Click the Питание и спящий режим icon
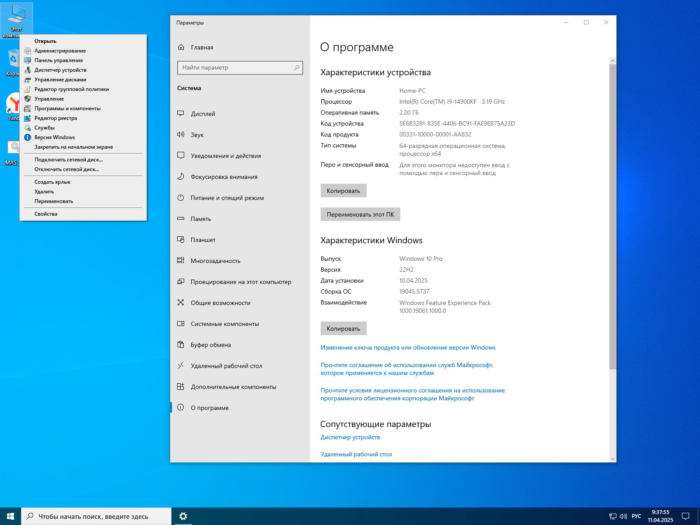Image resolution: width=700 pixels, height=525 pixels. pos(181,197)
